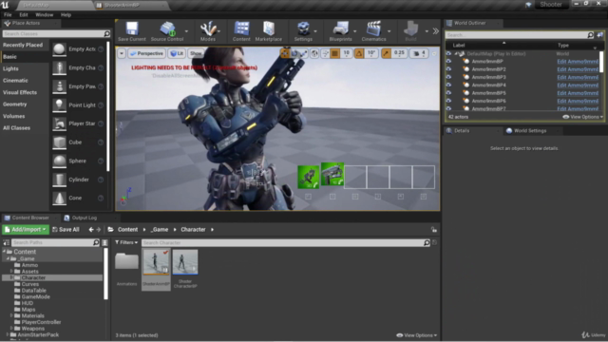Open rotation snap value 10° dropdown
This screenshot has width=608, height=342.
point(371,53)
